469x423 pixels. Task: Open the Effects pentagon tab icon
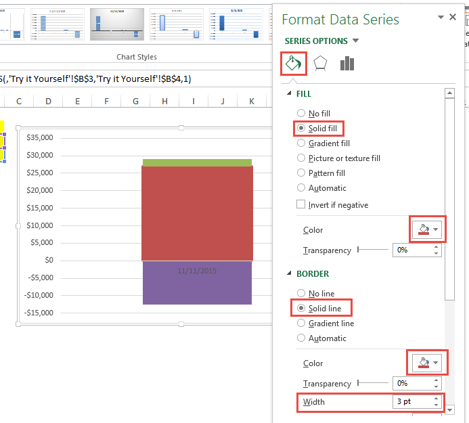[x=319, y=64]
